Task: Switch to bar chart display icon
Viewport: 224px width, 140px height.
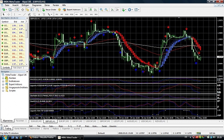Action: click(86, 10)
